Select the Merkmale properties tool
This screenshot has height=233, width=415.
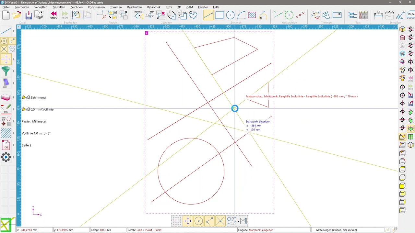(139, 15)
